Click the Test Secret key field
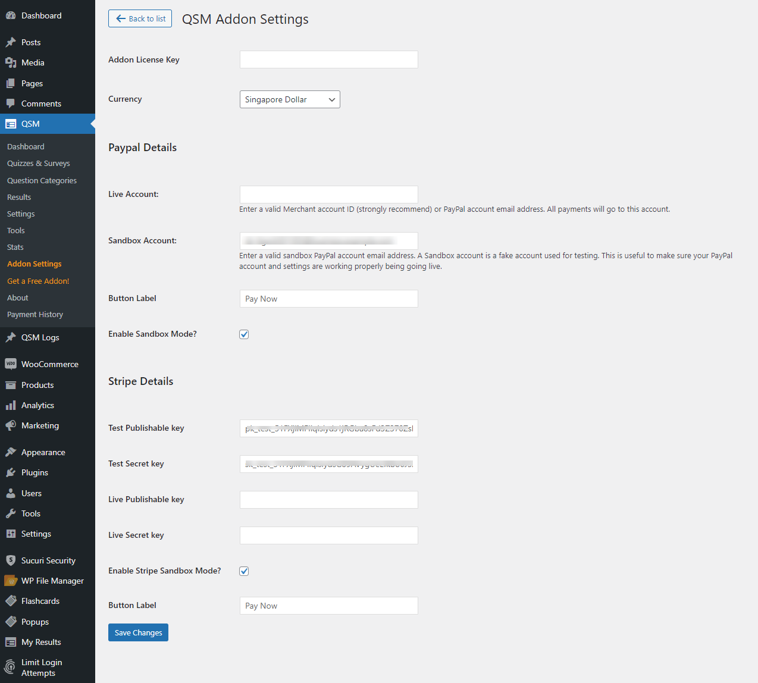The image size is (758, 683). 329,464
